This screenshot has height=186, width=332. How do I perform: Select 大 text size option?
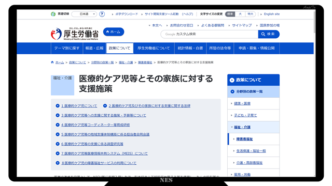[x=240, y=14]
